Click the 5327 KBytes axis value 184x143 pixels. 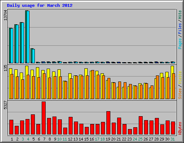tap(5, 105)
